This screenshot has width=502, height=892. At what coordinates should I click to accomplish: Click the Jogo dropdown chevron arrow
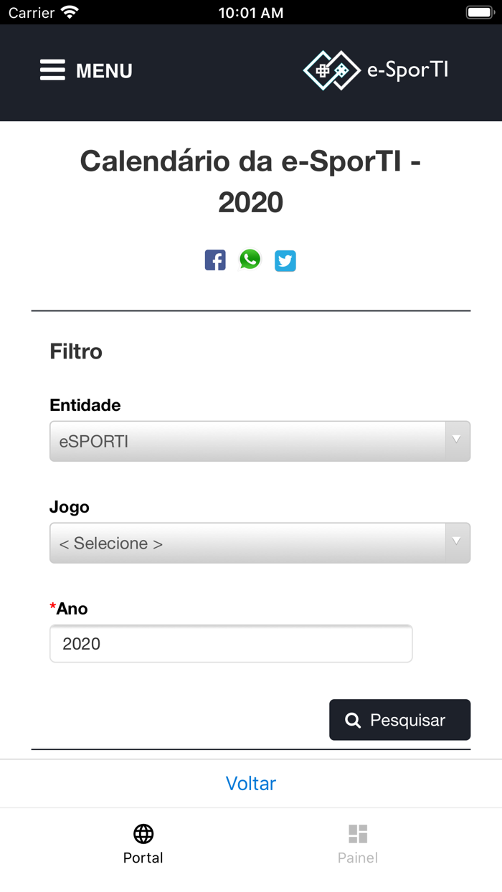pos(456,543)
